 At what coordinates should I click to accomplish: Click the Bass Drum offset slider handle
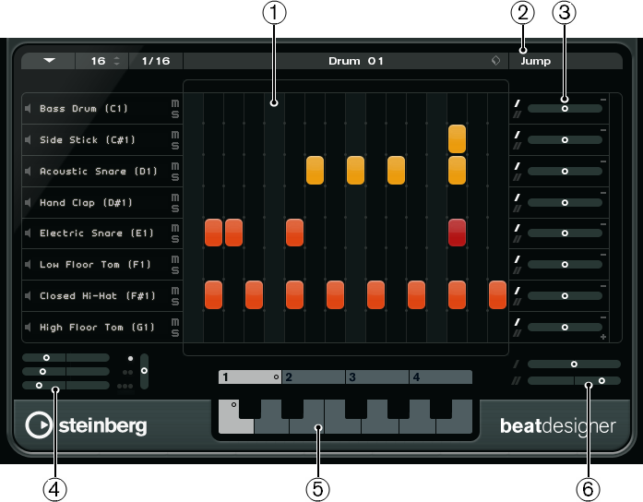565,109
